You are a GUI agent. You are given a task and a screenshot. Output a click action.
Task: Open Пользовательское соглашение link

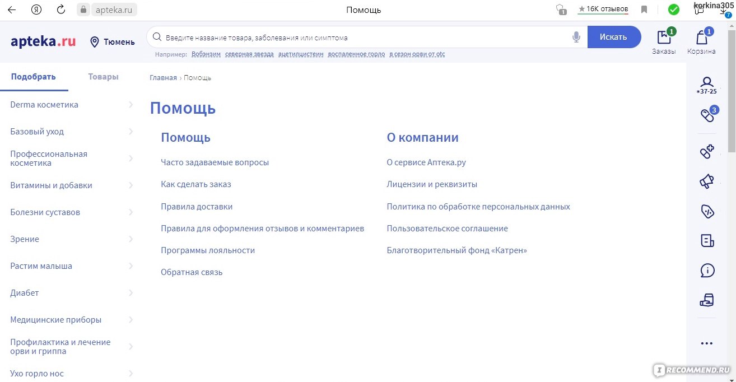[447, 229]
